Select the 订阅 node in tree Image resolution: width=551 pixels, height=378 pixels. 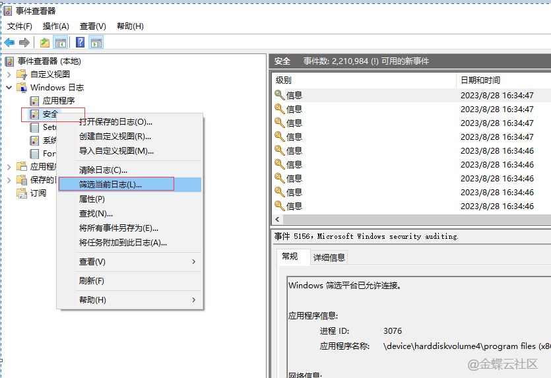[x=38, y=193]
